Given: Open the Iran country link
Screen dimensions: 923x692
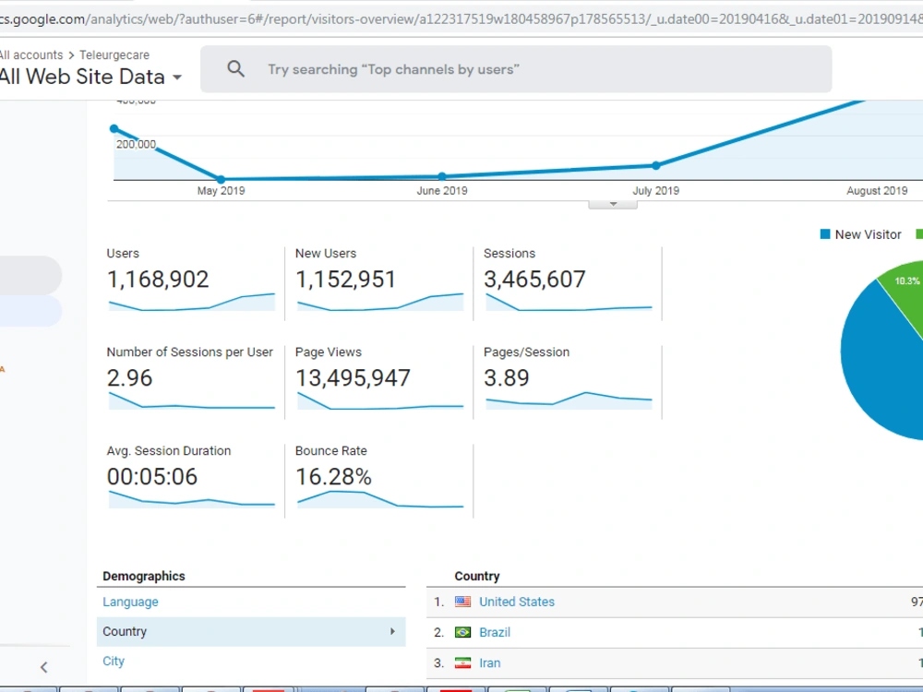Looking at the screenshot, I should [x=490, y=662].
